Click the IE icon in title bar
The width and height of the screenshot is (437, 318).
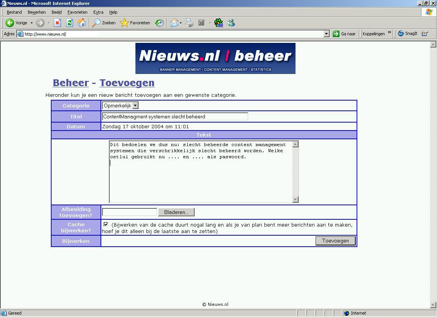pyautogui.click(x=3, y=3)
